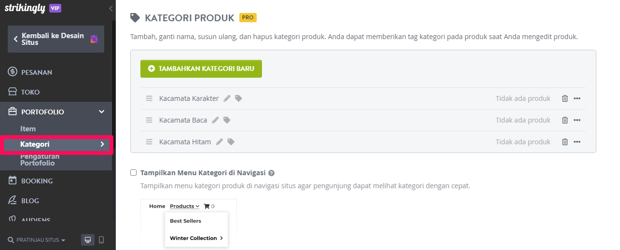Image resolution: width=620 pixels, height=250 pixels.
Task: Enable Tampilkan Menu Kategori di Navigasi checkbox
Action: click(134, 172)
